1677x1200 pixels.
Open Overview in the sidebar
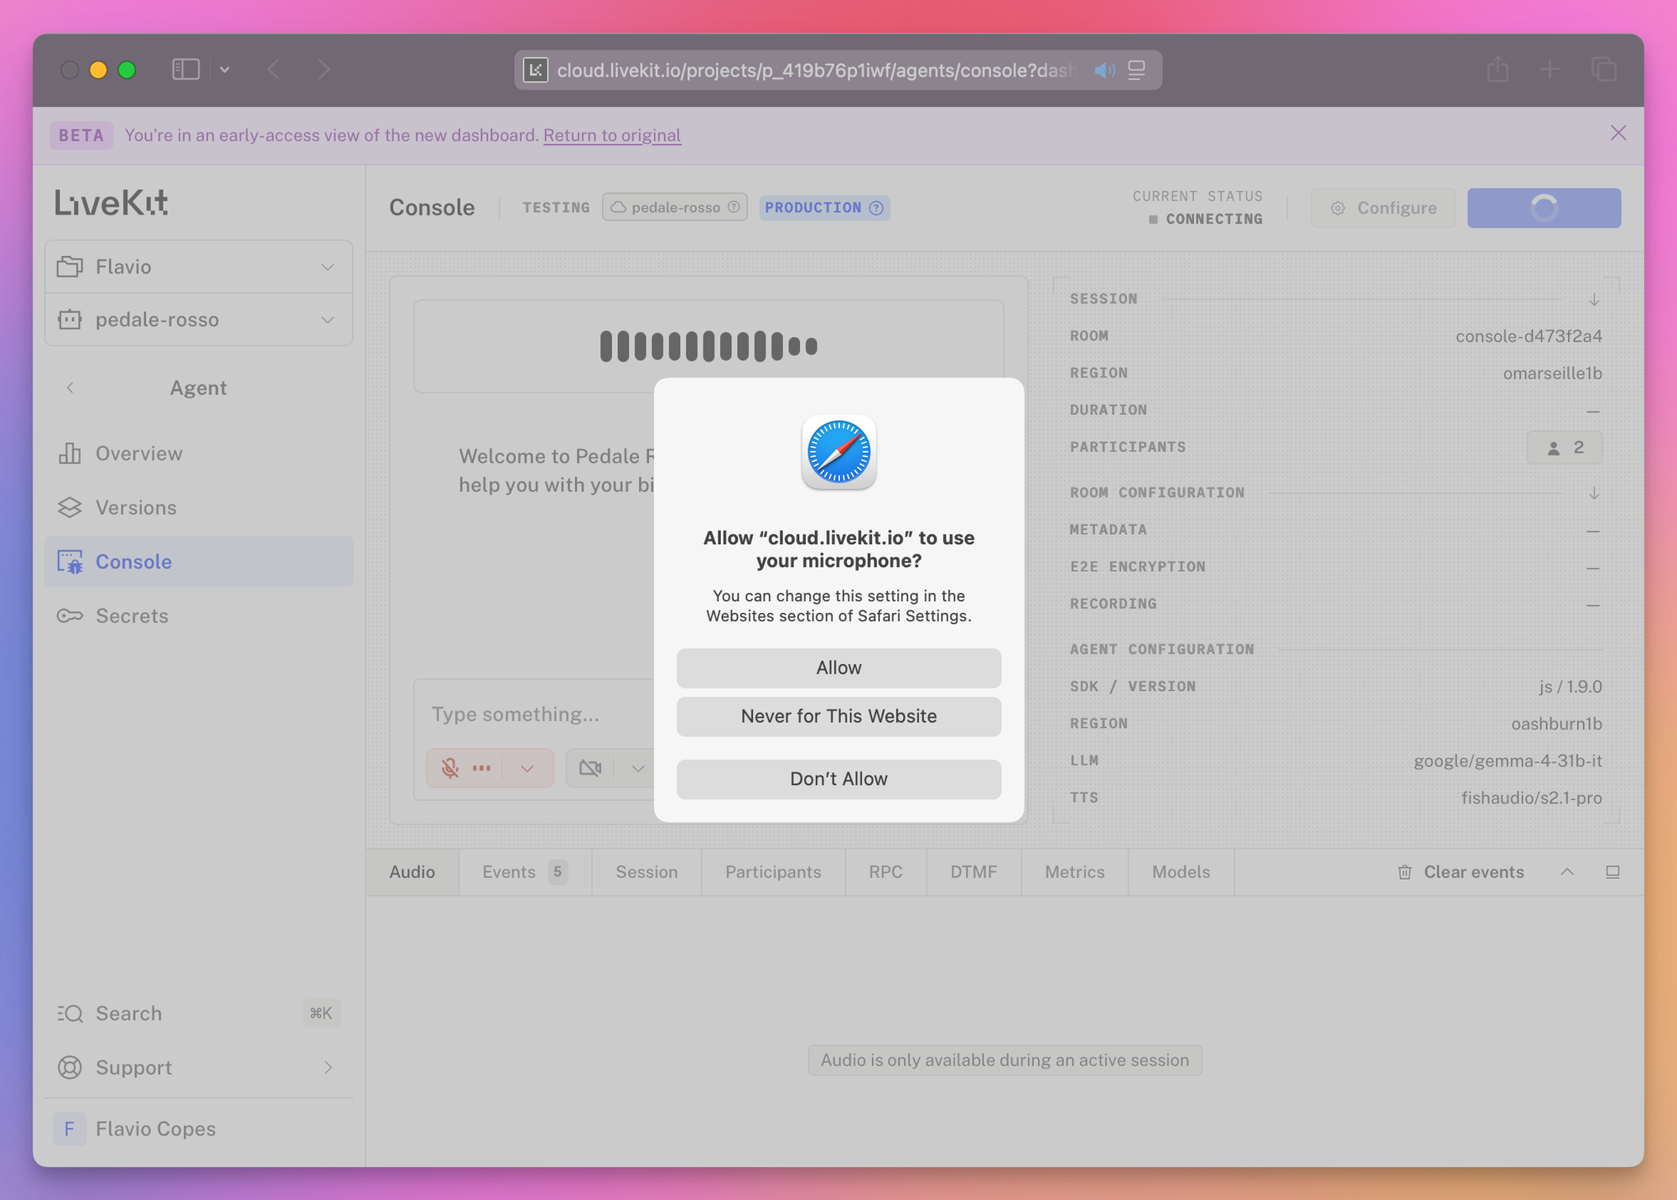click(x=199, y=454)
